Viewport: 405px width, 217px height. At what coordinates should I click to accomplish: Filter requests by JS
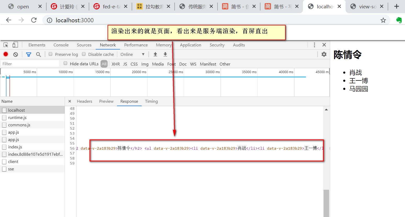tap(125, 64)
